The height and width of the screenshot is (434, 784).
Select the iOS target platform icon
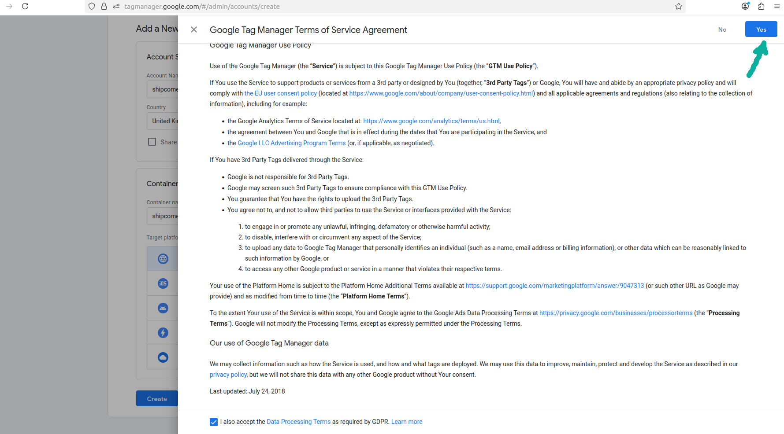click(x=163, y=283)
